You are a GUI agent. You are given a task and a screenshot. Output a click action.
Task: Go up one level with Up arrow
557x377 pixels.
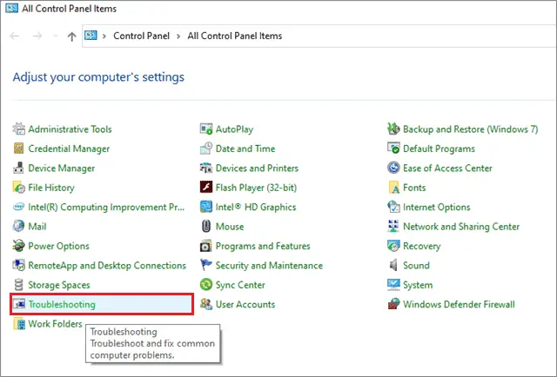pos(71,36)
